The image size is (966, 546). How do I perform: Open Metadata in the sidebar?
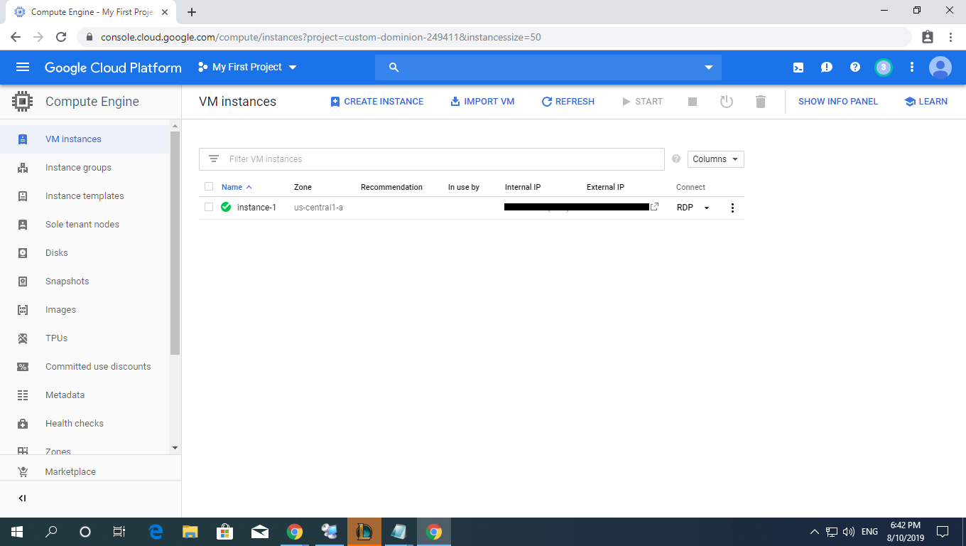click(85, 395)
